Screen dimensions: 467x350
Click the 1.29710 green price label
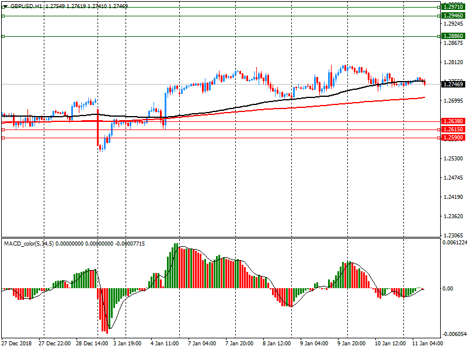(453, 7)
